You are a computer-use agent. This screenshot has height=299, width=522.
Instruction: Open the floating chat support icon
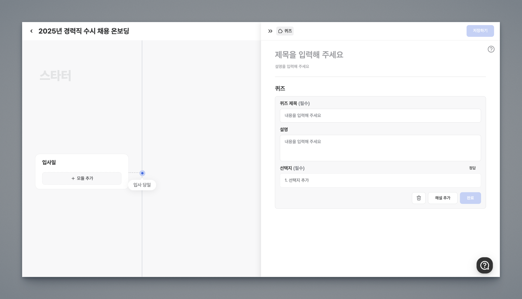(x=484, y=265)
